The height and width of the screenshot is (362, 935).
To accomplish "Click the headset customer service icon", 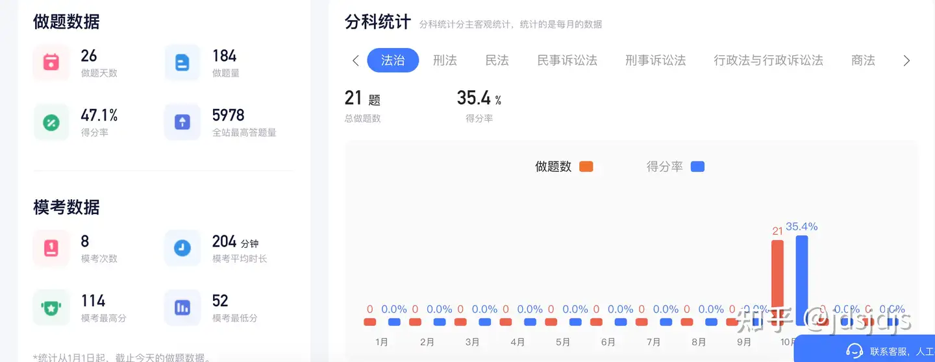I will 854,352.
